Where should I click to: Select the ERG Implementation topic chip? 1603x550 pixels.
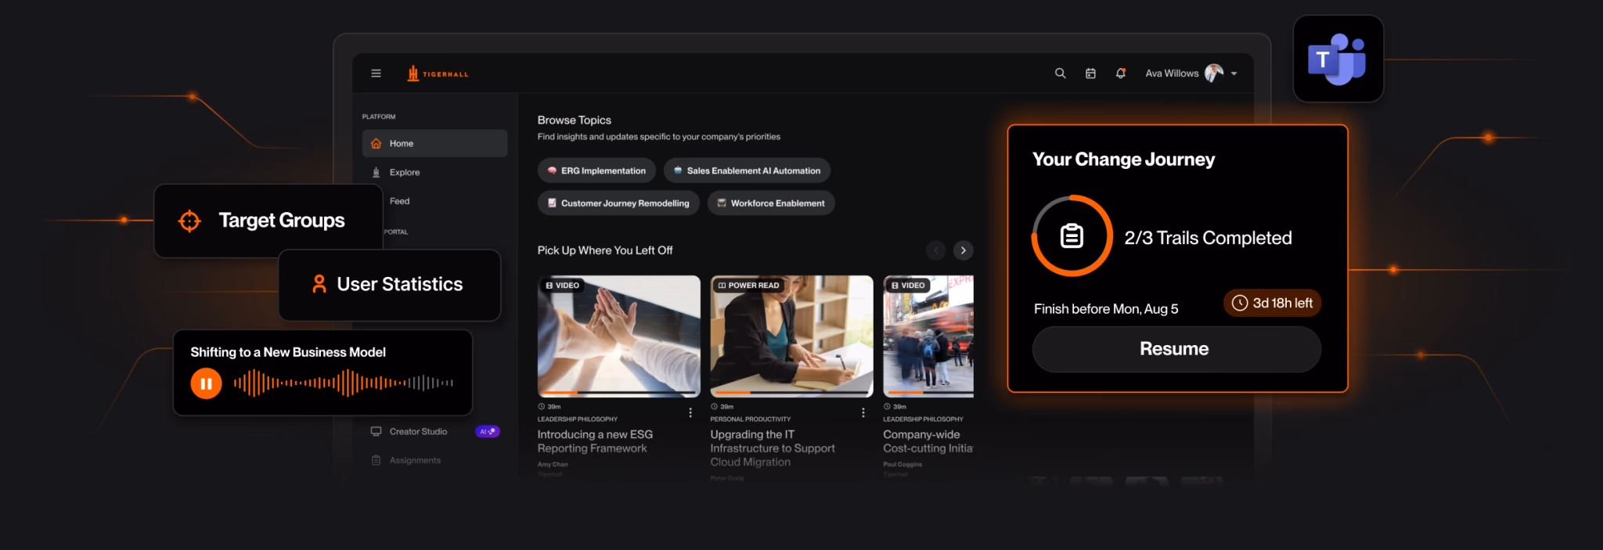tap(596, 171)
